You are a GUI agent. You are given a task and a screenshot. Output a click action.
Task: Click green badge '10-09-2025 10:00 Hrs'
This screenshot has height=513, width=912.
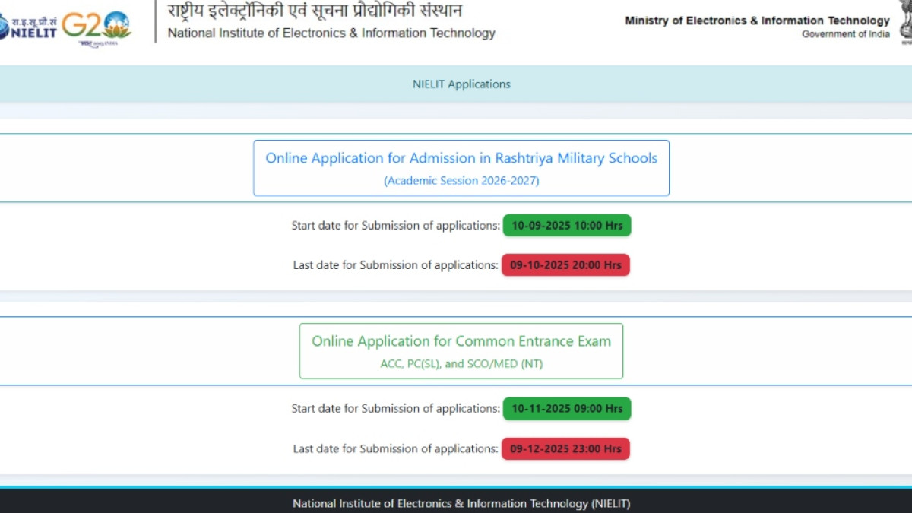[x=567, y=226]
